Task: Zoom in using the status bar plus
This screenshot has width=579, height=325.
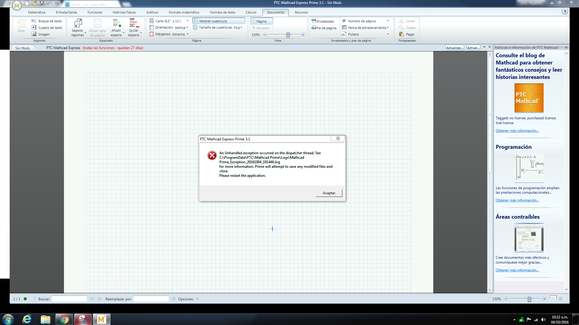Action: coord(544,299)
